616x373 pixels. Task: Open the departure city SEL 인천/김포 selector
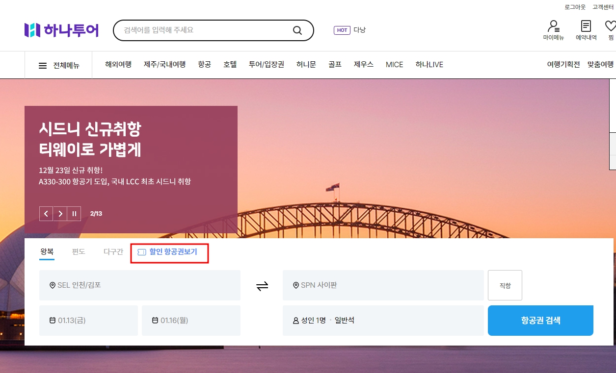[139, 285]
